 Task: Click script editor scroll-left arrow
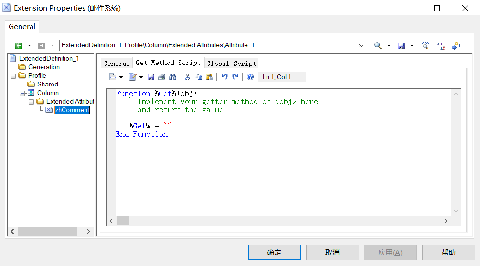point(111,221)
